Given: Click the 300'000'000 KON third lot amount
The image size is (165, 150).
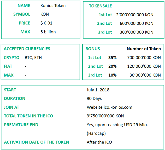Looking at the screenshot, I should 137,32.
